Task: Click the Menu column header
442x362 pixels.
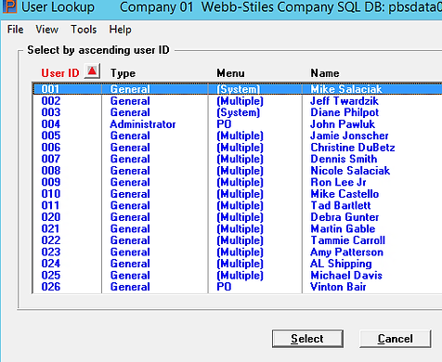Action: click(x=230, y=73)
